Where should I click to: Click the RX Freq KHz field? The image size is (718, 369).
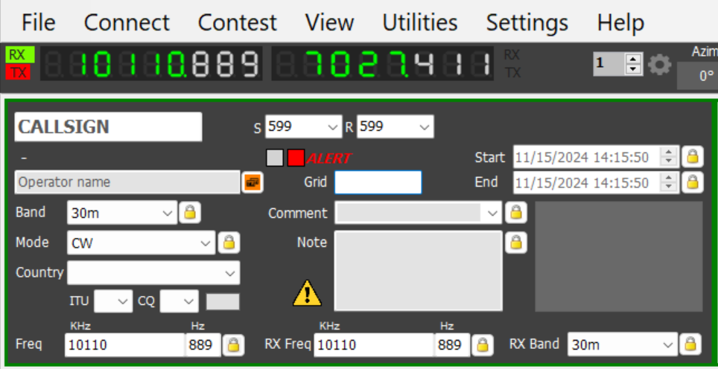[x=374, y=345]
